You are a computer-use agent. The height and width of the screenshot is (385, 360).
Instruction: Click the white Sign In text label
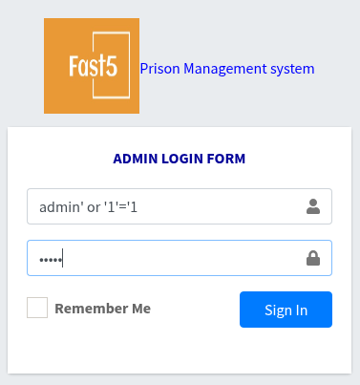click(286, 310)
